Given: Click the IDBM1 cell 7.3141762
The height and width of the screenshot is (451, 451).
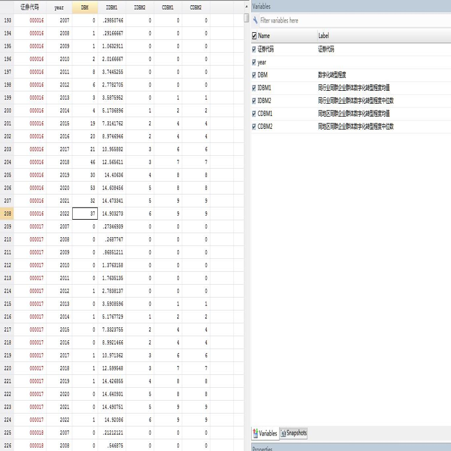Looking at the screenshot, I should 111,124.
